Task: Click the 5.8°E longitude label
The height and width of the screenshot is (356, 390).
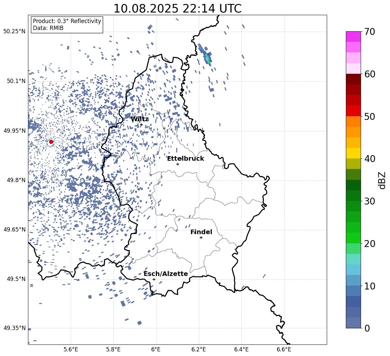Action: 113,349
